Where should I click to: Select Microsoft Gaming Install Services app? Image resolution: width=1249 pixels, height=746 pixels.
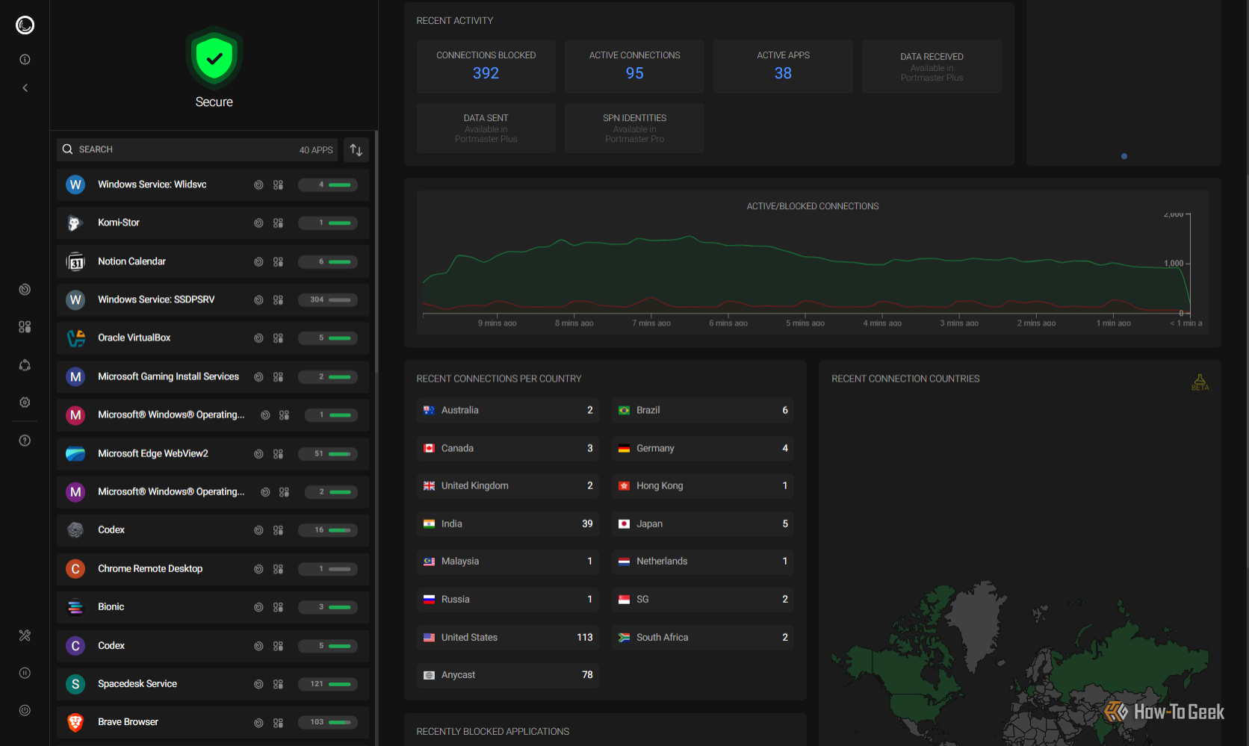(x=213, y=377)
